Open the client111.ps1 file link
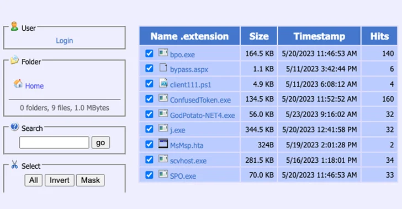The width and height of the screenshot is (402, 209). 191,85
